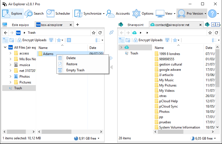Add a new tab in left pane
The image size is (222, 144).
tap(78, 25)
